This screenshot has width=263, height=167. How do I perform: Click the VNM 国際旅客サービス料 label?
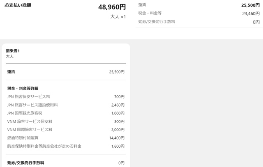click(x=30, y=130)
